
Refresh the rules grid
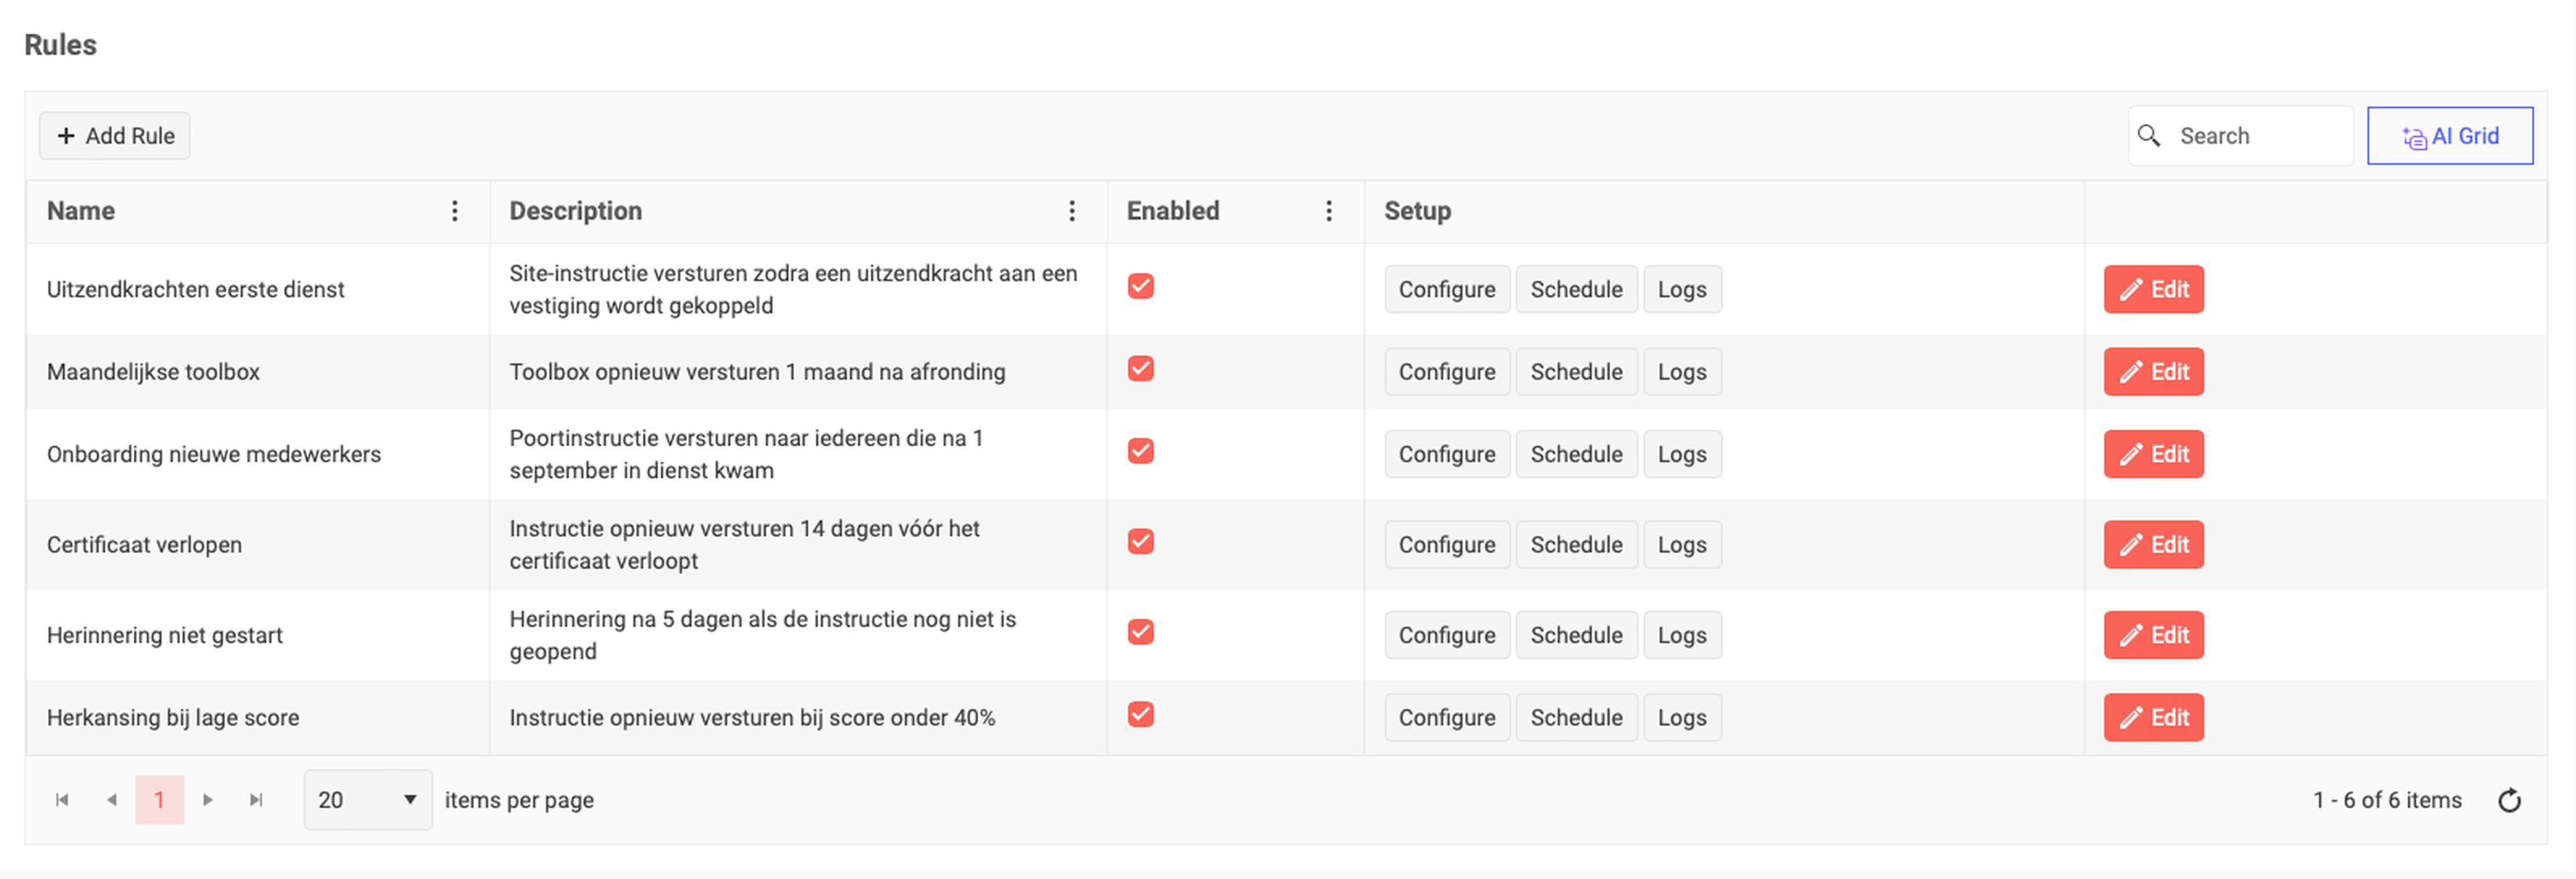[2508, 800]
